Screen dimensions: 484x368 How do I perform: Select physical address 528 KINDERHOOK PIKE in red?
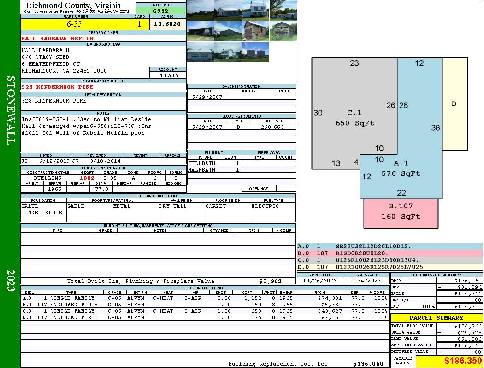[58, 87]
